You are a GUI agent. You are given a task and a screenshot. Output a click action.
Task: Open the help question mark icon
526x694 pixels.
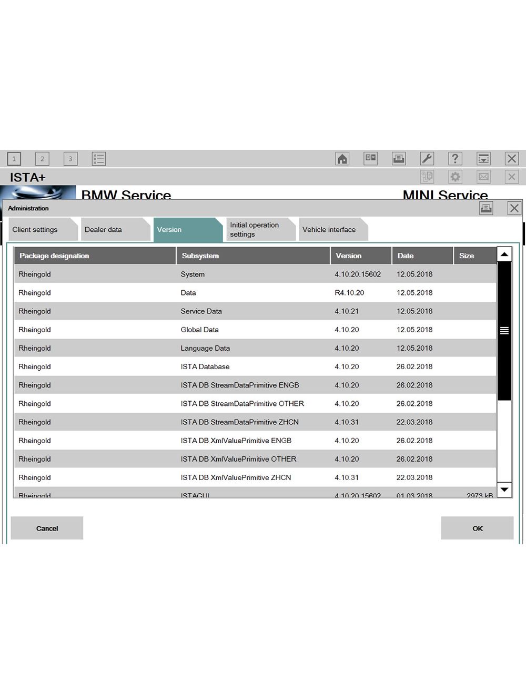pyautogui.click(x=455, y=159)
